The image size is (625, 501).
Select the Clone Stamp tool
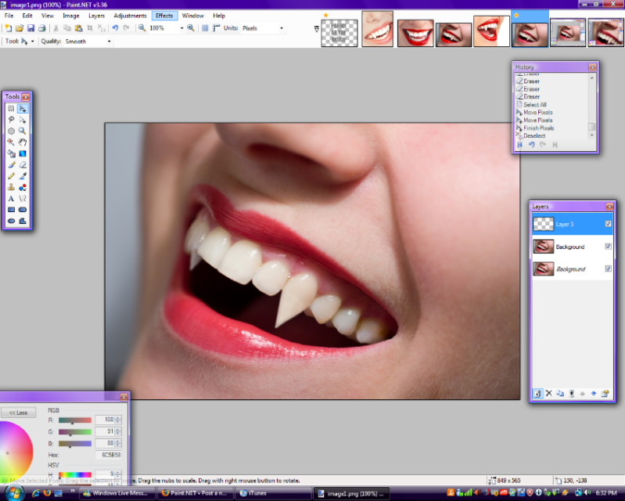coord(11,187)
